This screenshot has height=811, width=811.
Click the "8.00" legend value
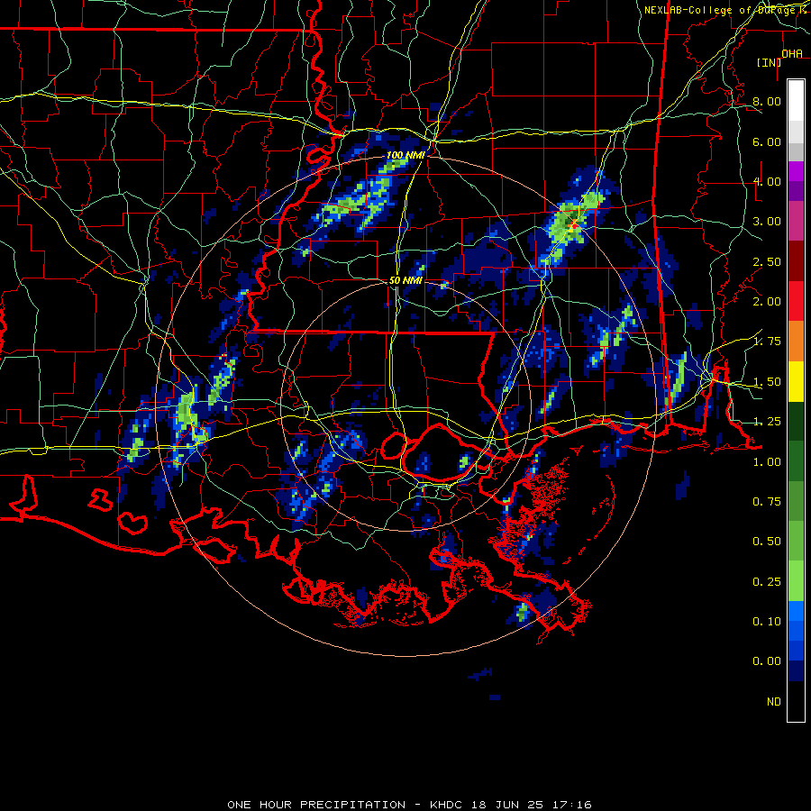(767, 101)
